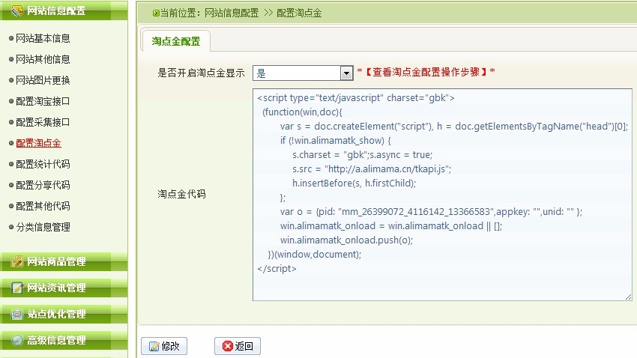Image resolution: width=637 pixels, height=358 pixels.
Task: Expand the 站点优化管理 menu section
Action: point(64,314)
